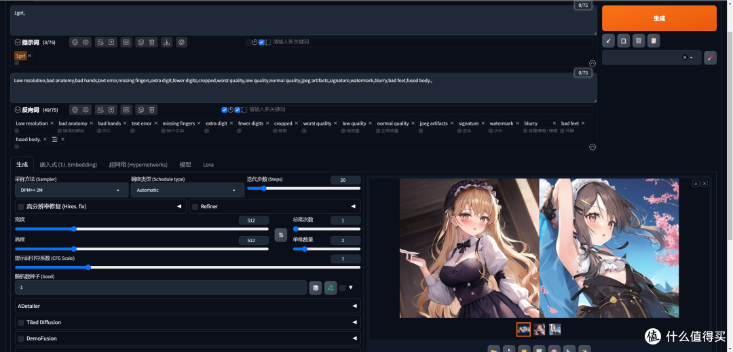
Task: Select the third gallery thumbnail
Action: (555, 330)
